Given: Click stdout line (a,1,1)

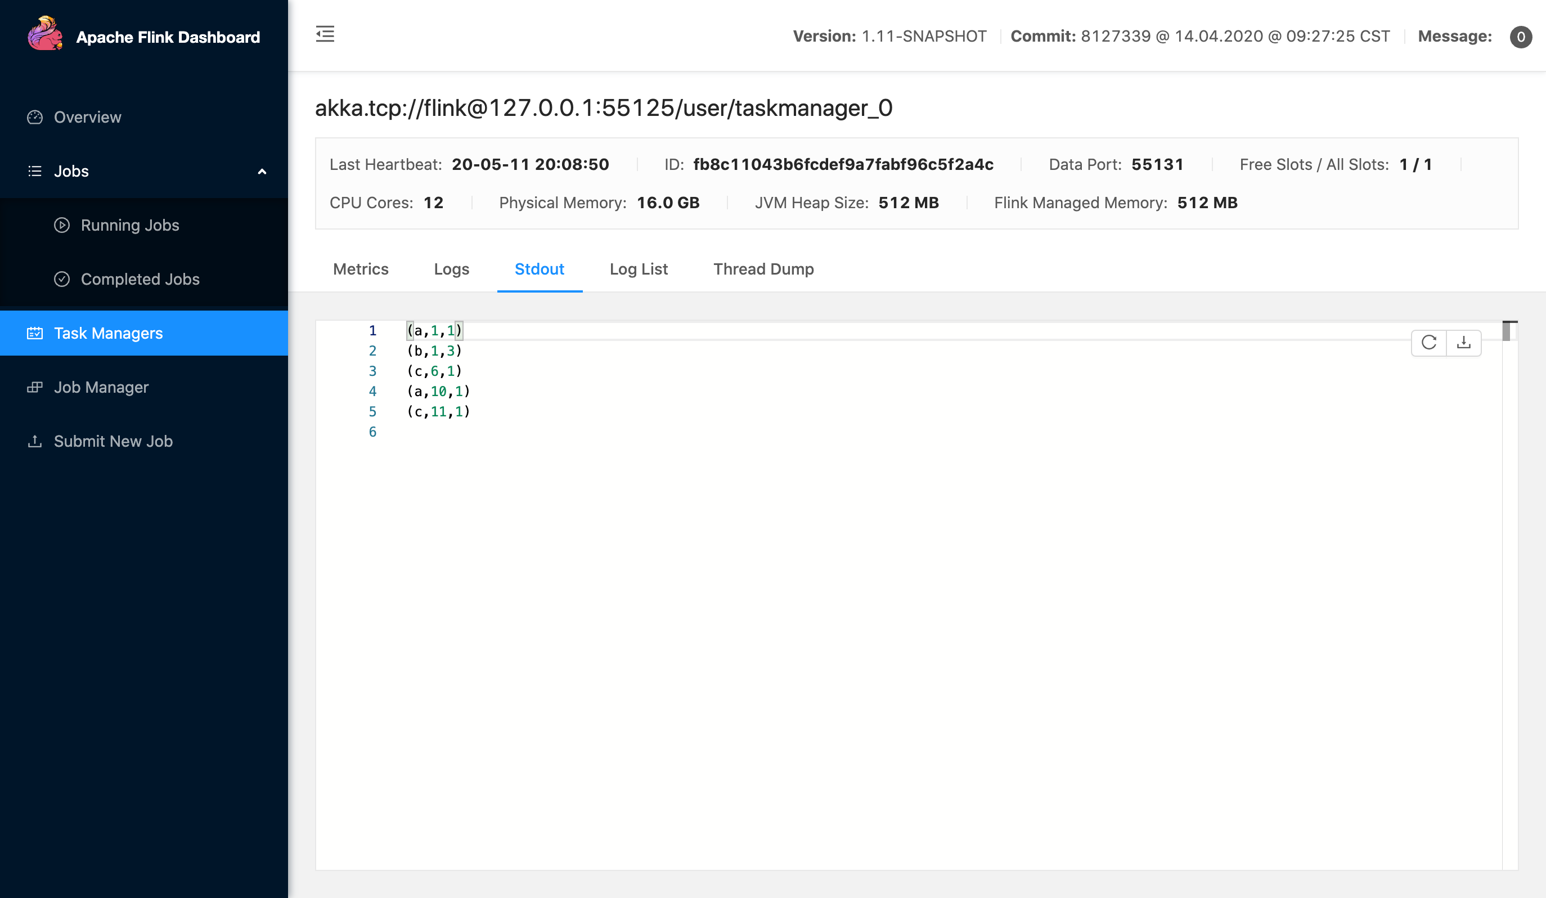Looking at the screenshot, I should click(434, 331).
